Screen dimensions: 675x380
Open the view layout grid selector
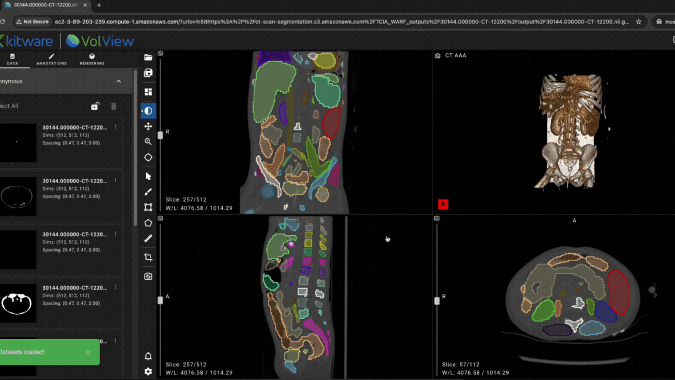148,91
